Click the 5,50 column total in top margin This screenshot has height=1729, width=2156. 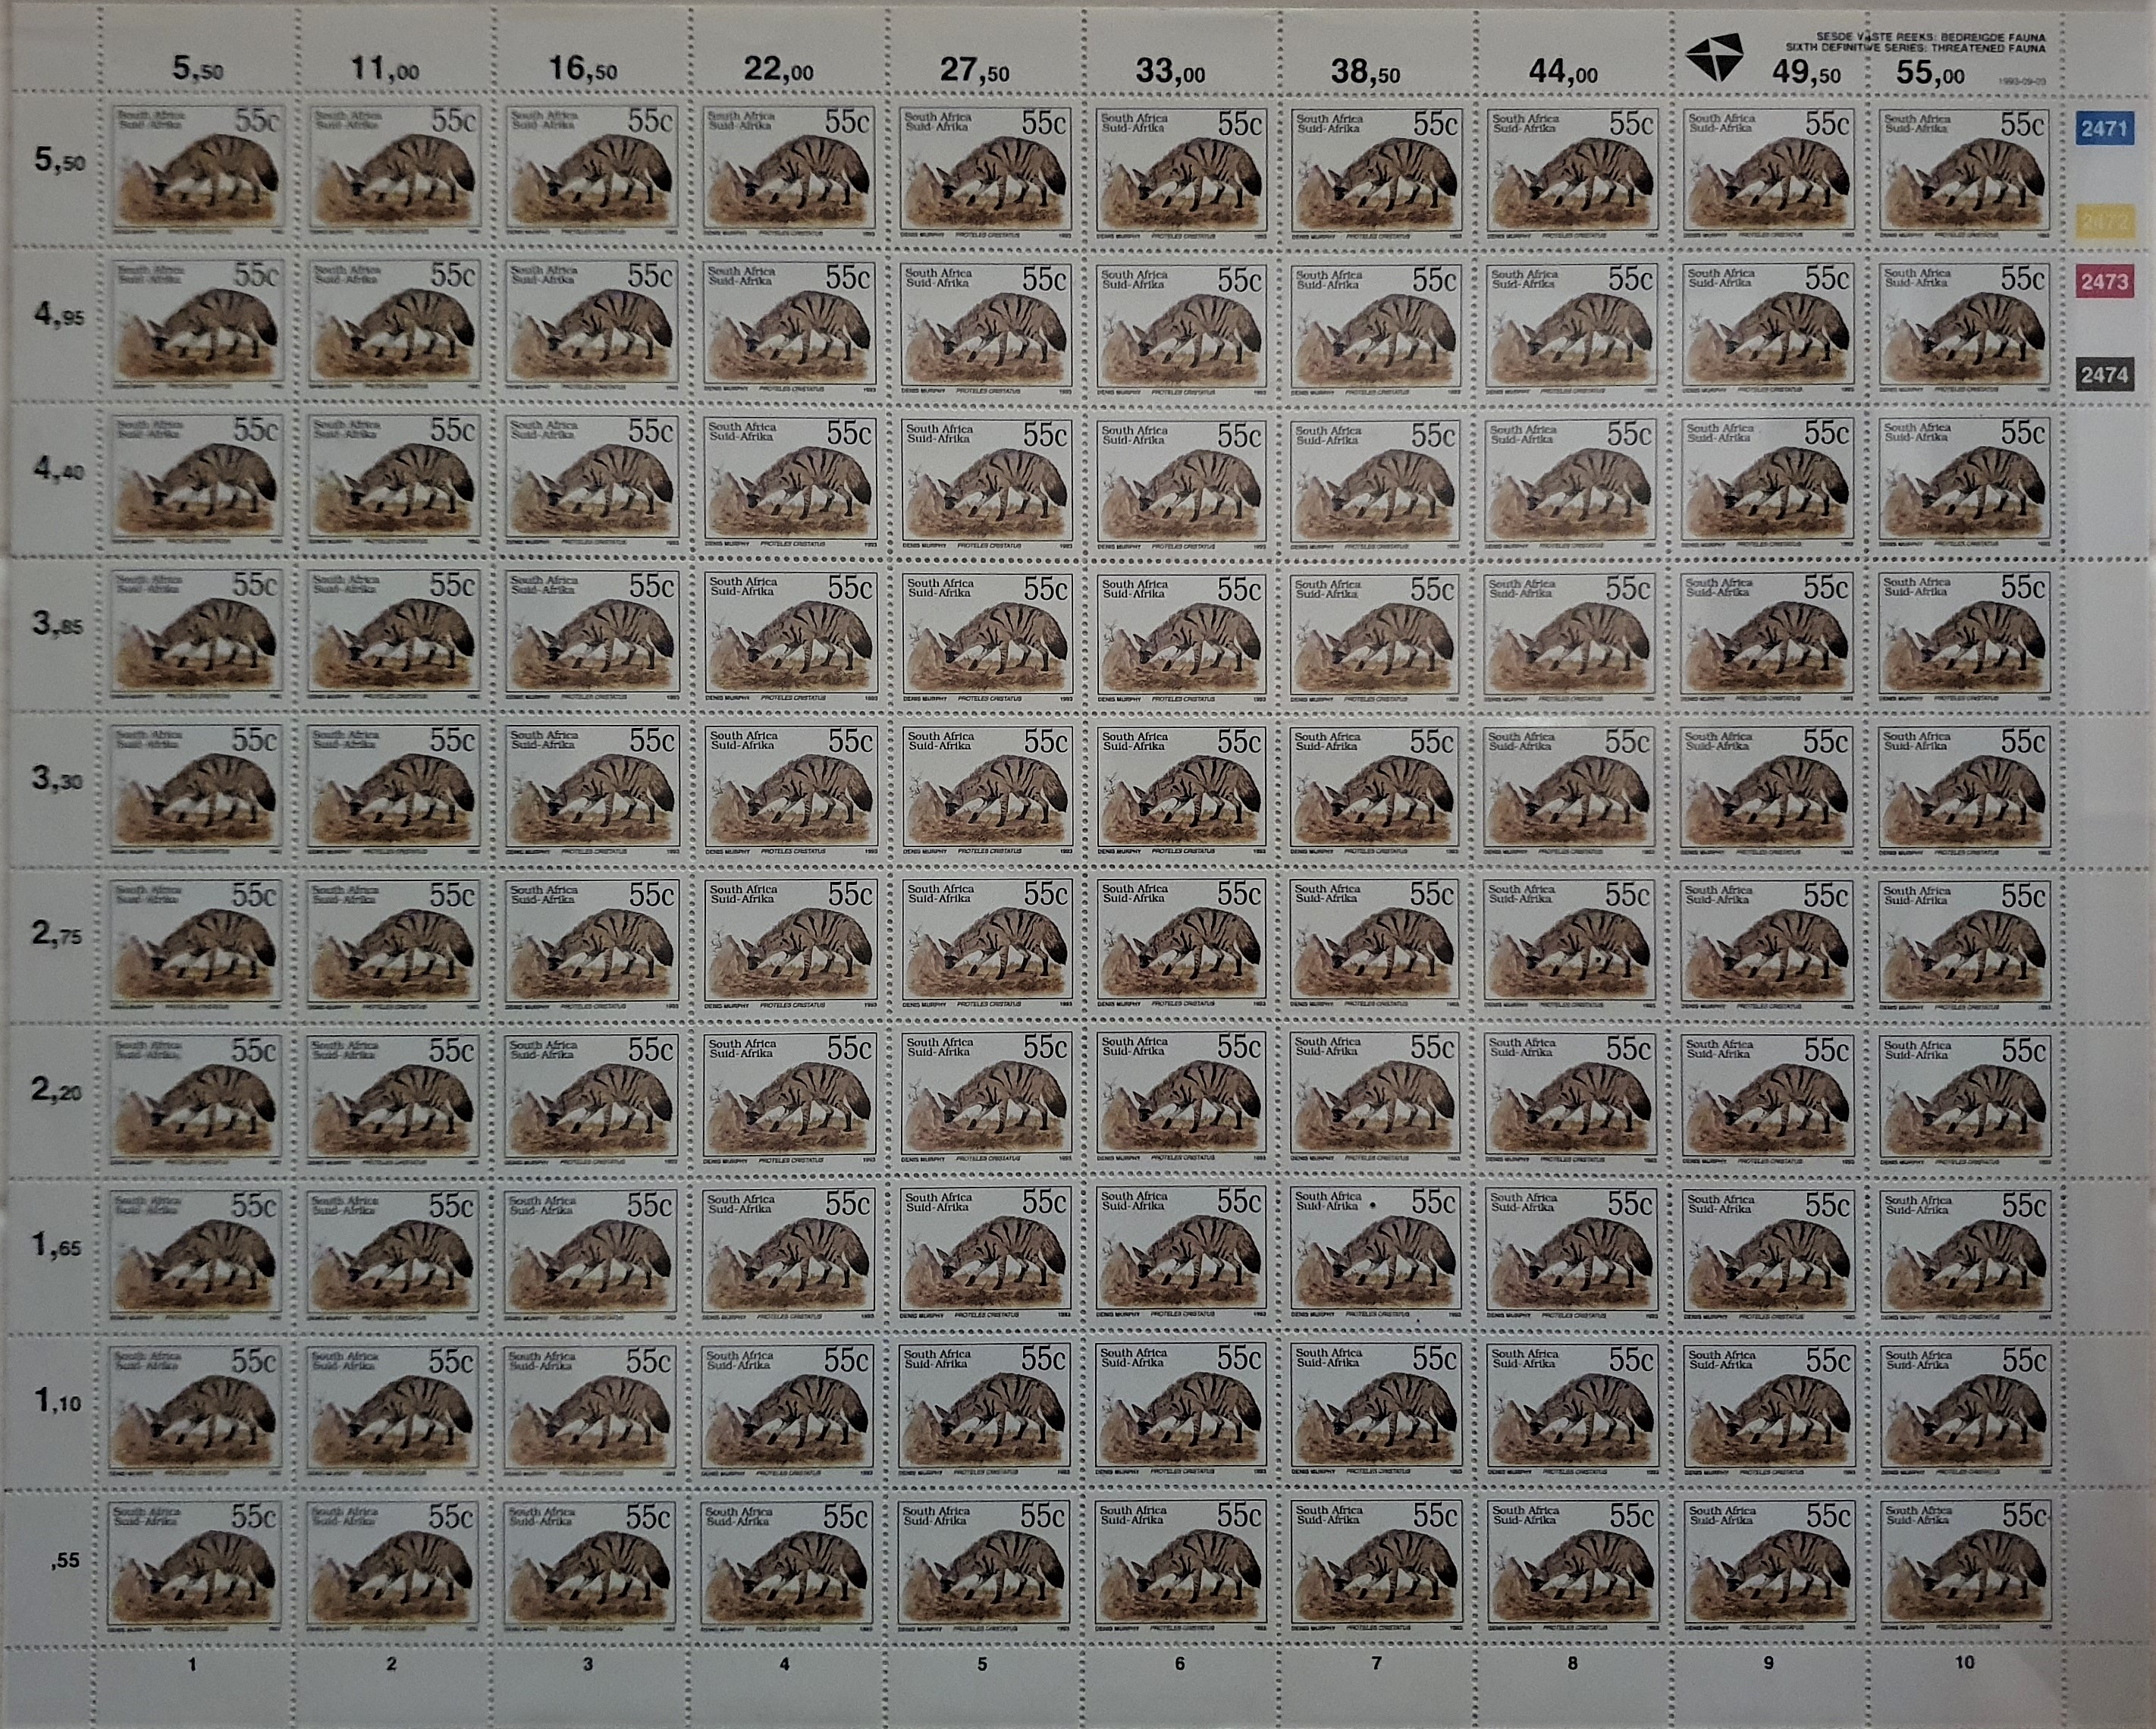click(x=197, y=69)
